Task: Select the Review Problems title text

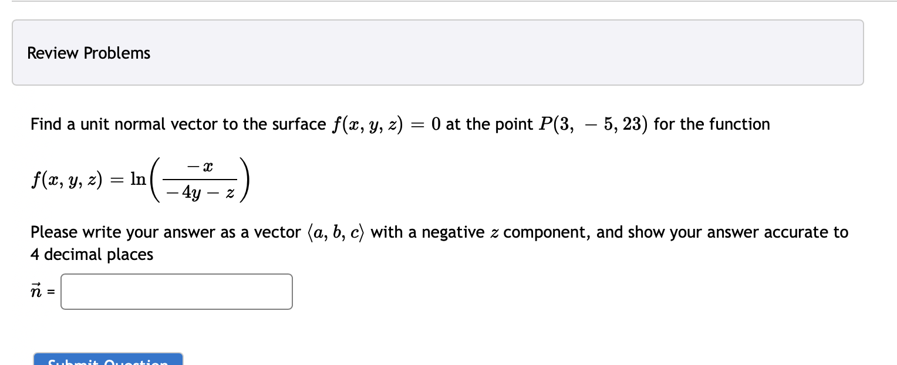Action: tap(89, 53)
